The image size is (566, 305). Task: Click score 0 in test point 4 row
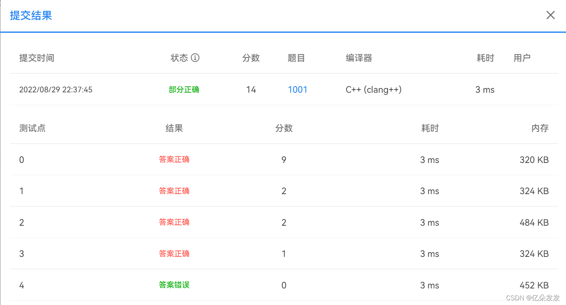click(284, 285)
